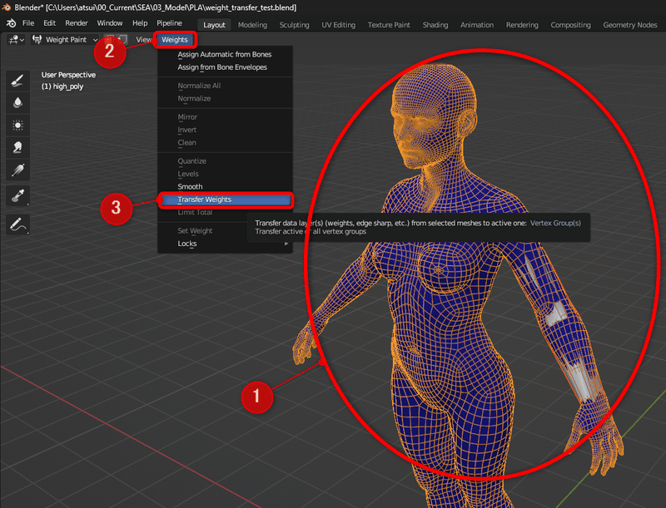Expand the Locks submenu
Viewport: 666px width, 508px height.
[225, 244]
